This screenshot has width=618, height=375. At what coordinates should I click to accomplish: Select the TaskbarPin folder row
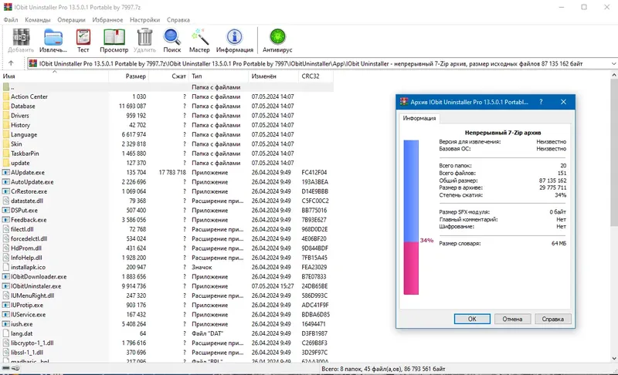click(x=167, y=153)
